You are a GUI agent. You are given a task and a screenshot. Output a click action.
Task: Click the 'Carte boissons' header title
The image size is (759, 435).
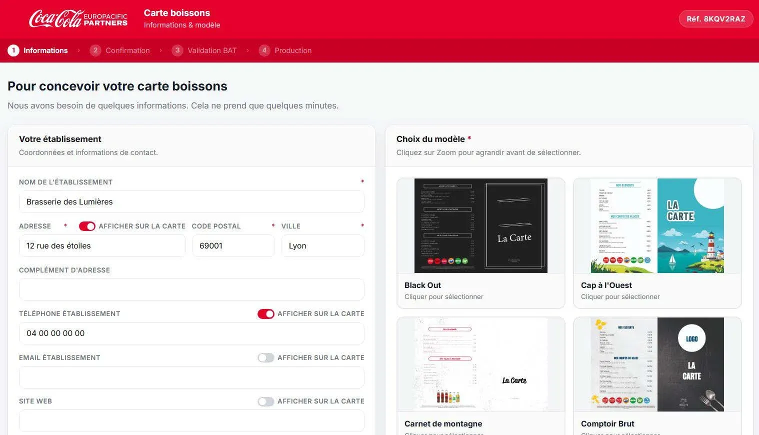tap(177, 13)
